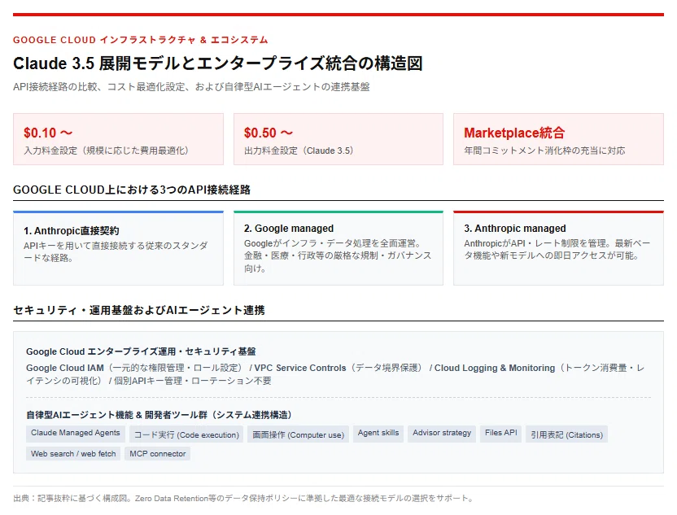
Task: Select the Files API tag
Action: (501, 433)
